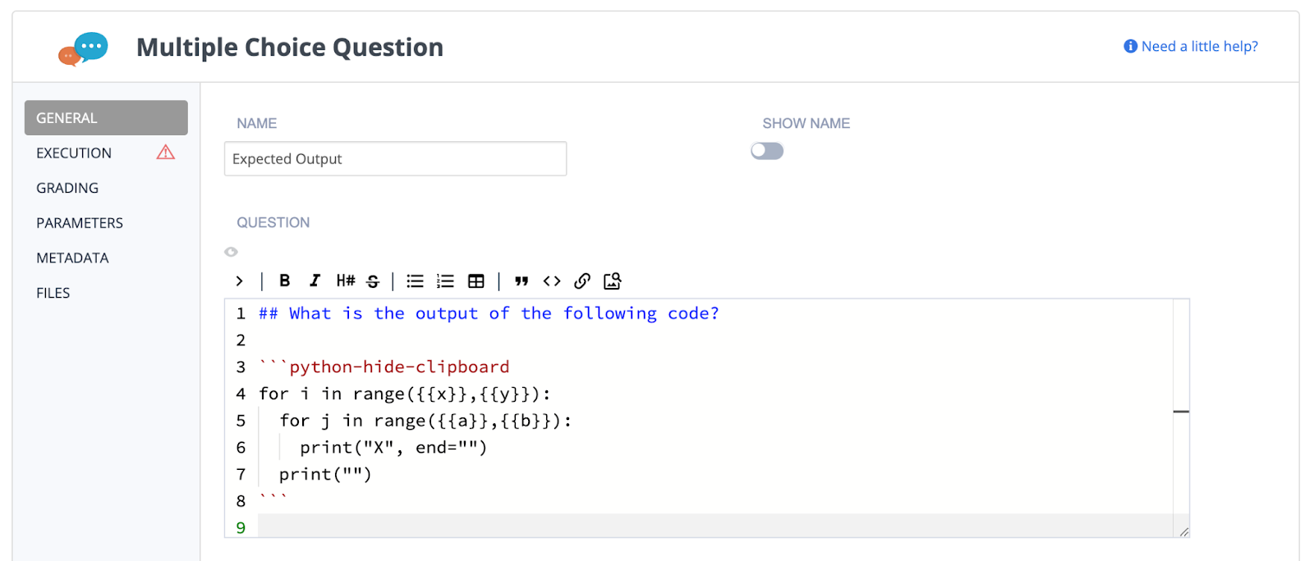Toggle the Show Name switch
The width and height of the screenshot is (1314, 561).
(x=767, y=151)
